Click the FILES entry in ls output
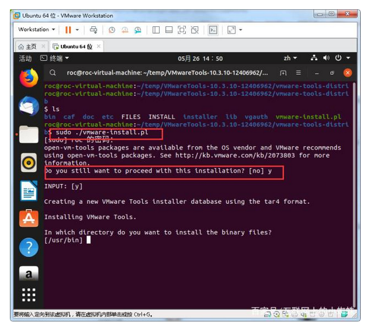The image size is (370, 329). [x=131, y=117]
